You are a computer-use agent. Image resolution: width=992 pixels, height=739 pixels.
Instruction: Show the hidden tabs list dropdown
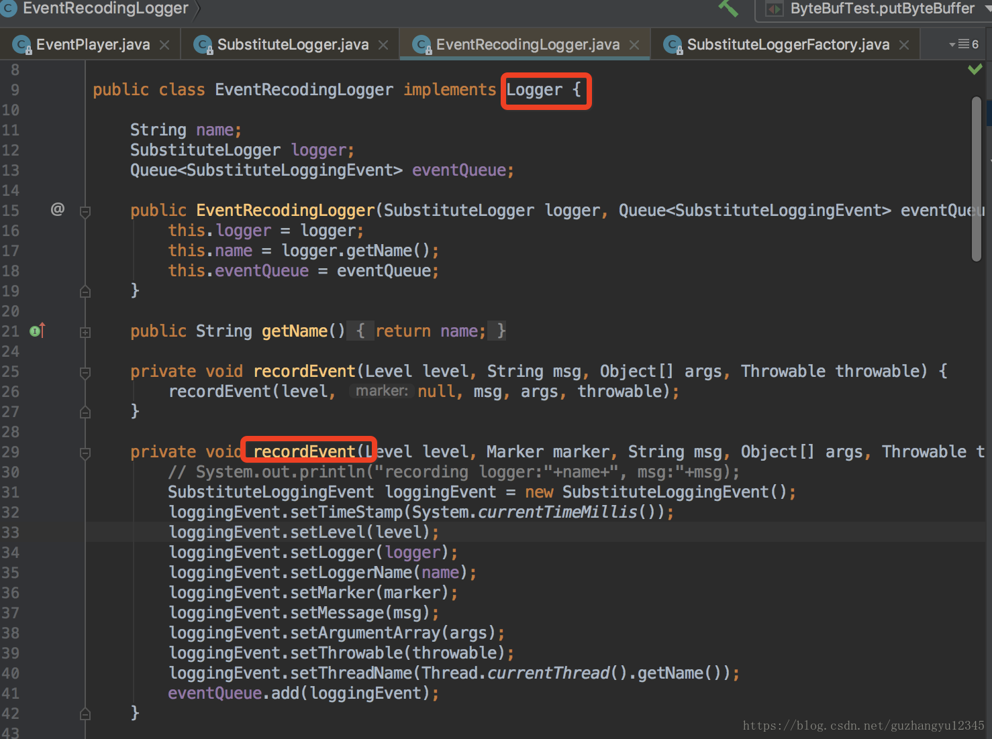[963, 44]
